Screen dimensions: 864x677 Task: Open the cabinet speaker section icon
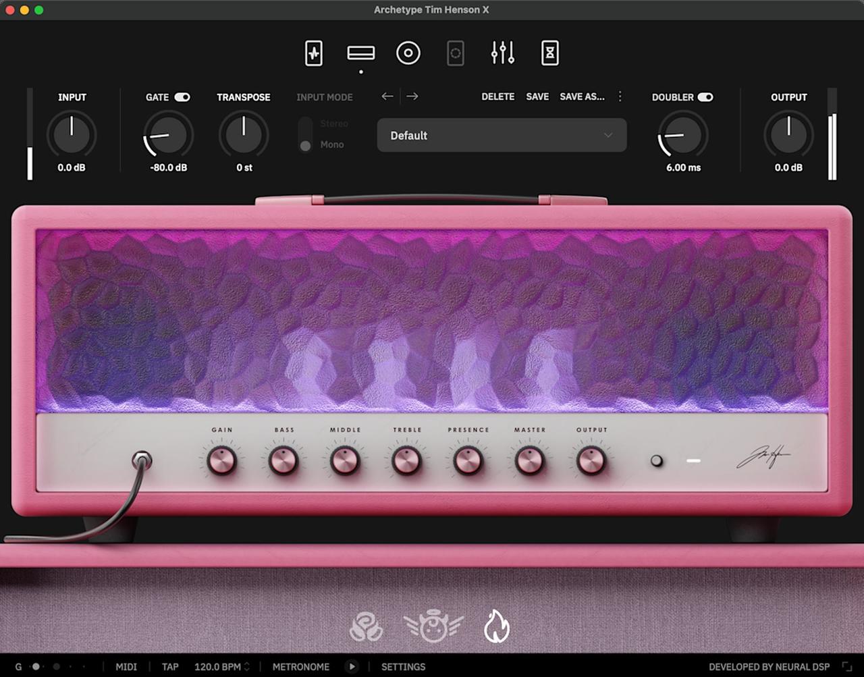click(408, 53)
